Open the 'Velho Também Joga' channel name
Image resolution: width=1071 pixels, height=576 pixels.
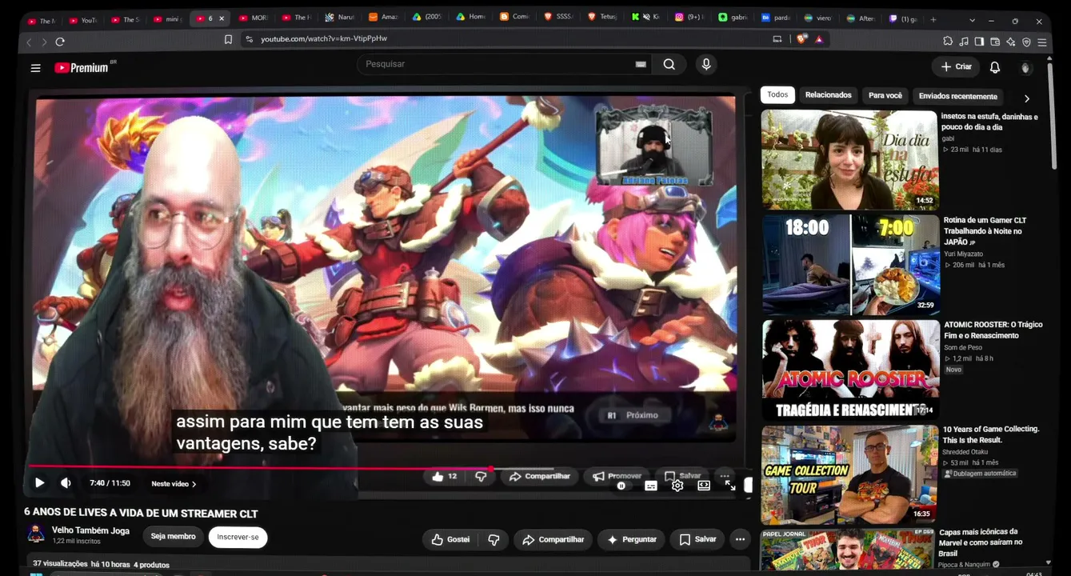(x=90, y=530)
